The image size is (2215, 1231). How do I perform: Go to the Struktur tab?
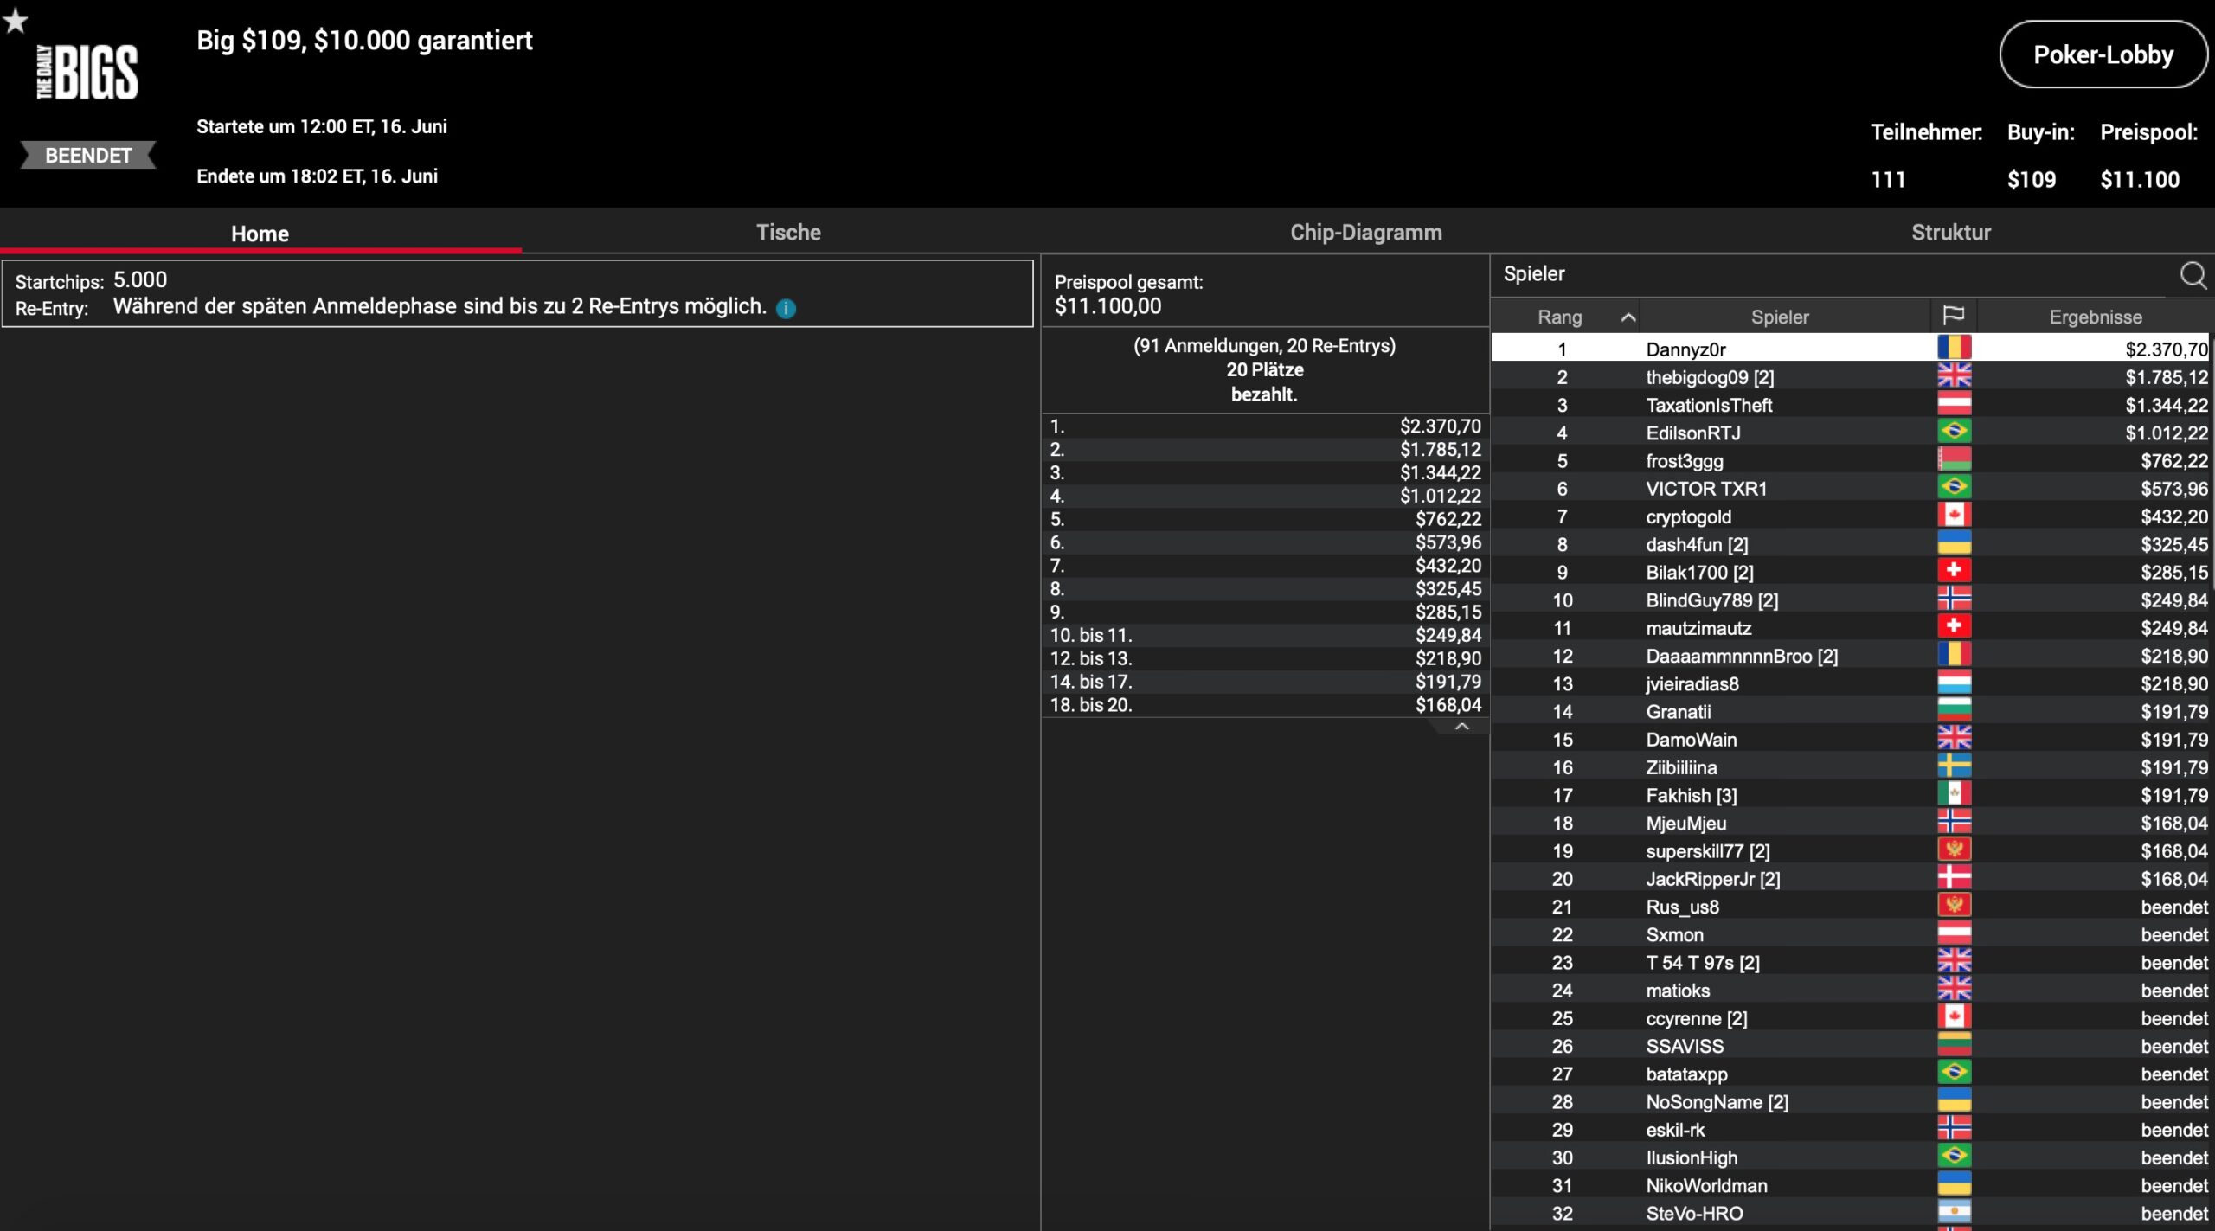(1950, 232)
